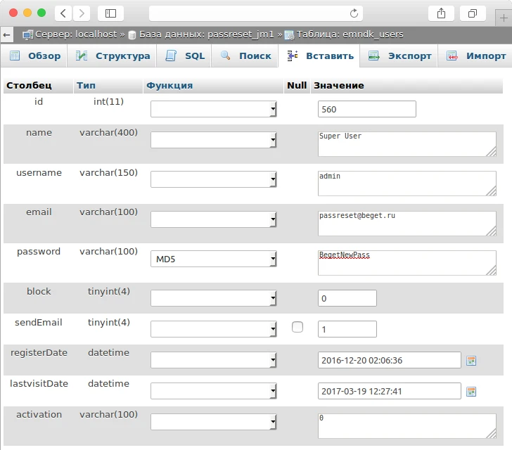Image resolution: width=512 pixels, height=450 pixels.
Task: Switch to the Структура tab
Action: [113, 56]
